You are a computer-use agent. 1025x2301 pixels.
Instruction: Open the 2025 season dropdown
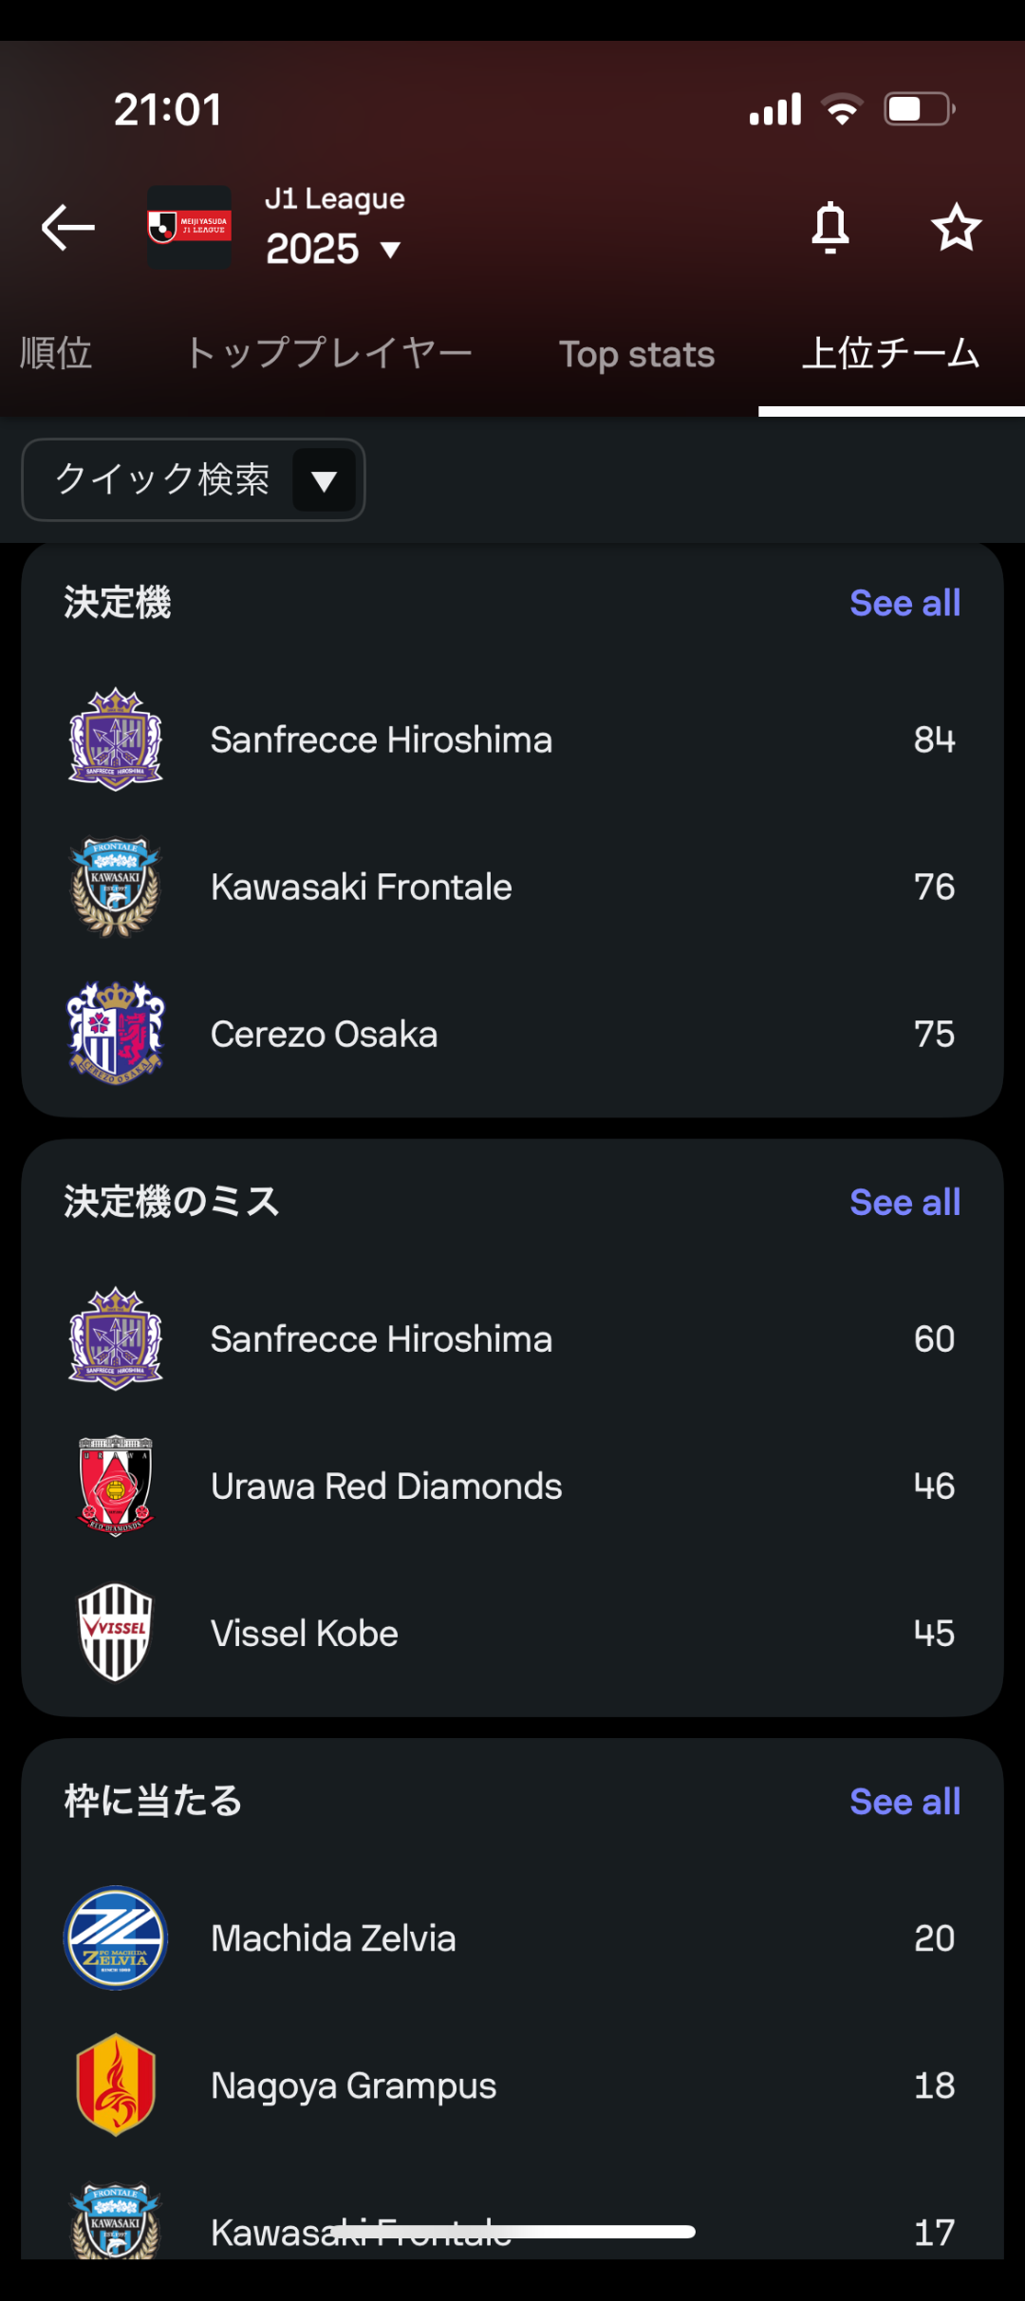pyautogui.click(x=334, y=250)
